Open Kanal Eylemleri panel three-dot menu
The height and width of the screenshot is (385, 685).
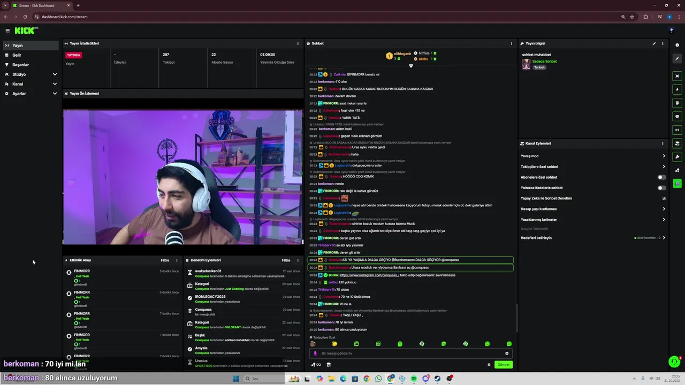(663, 143)
